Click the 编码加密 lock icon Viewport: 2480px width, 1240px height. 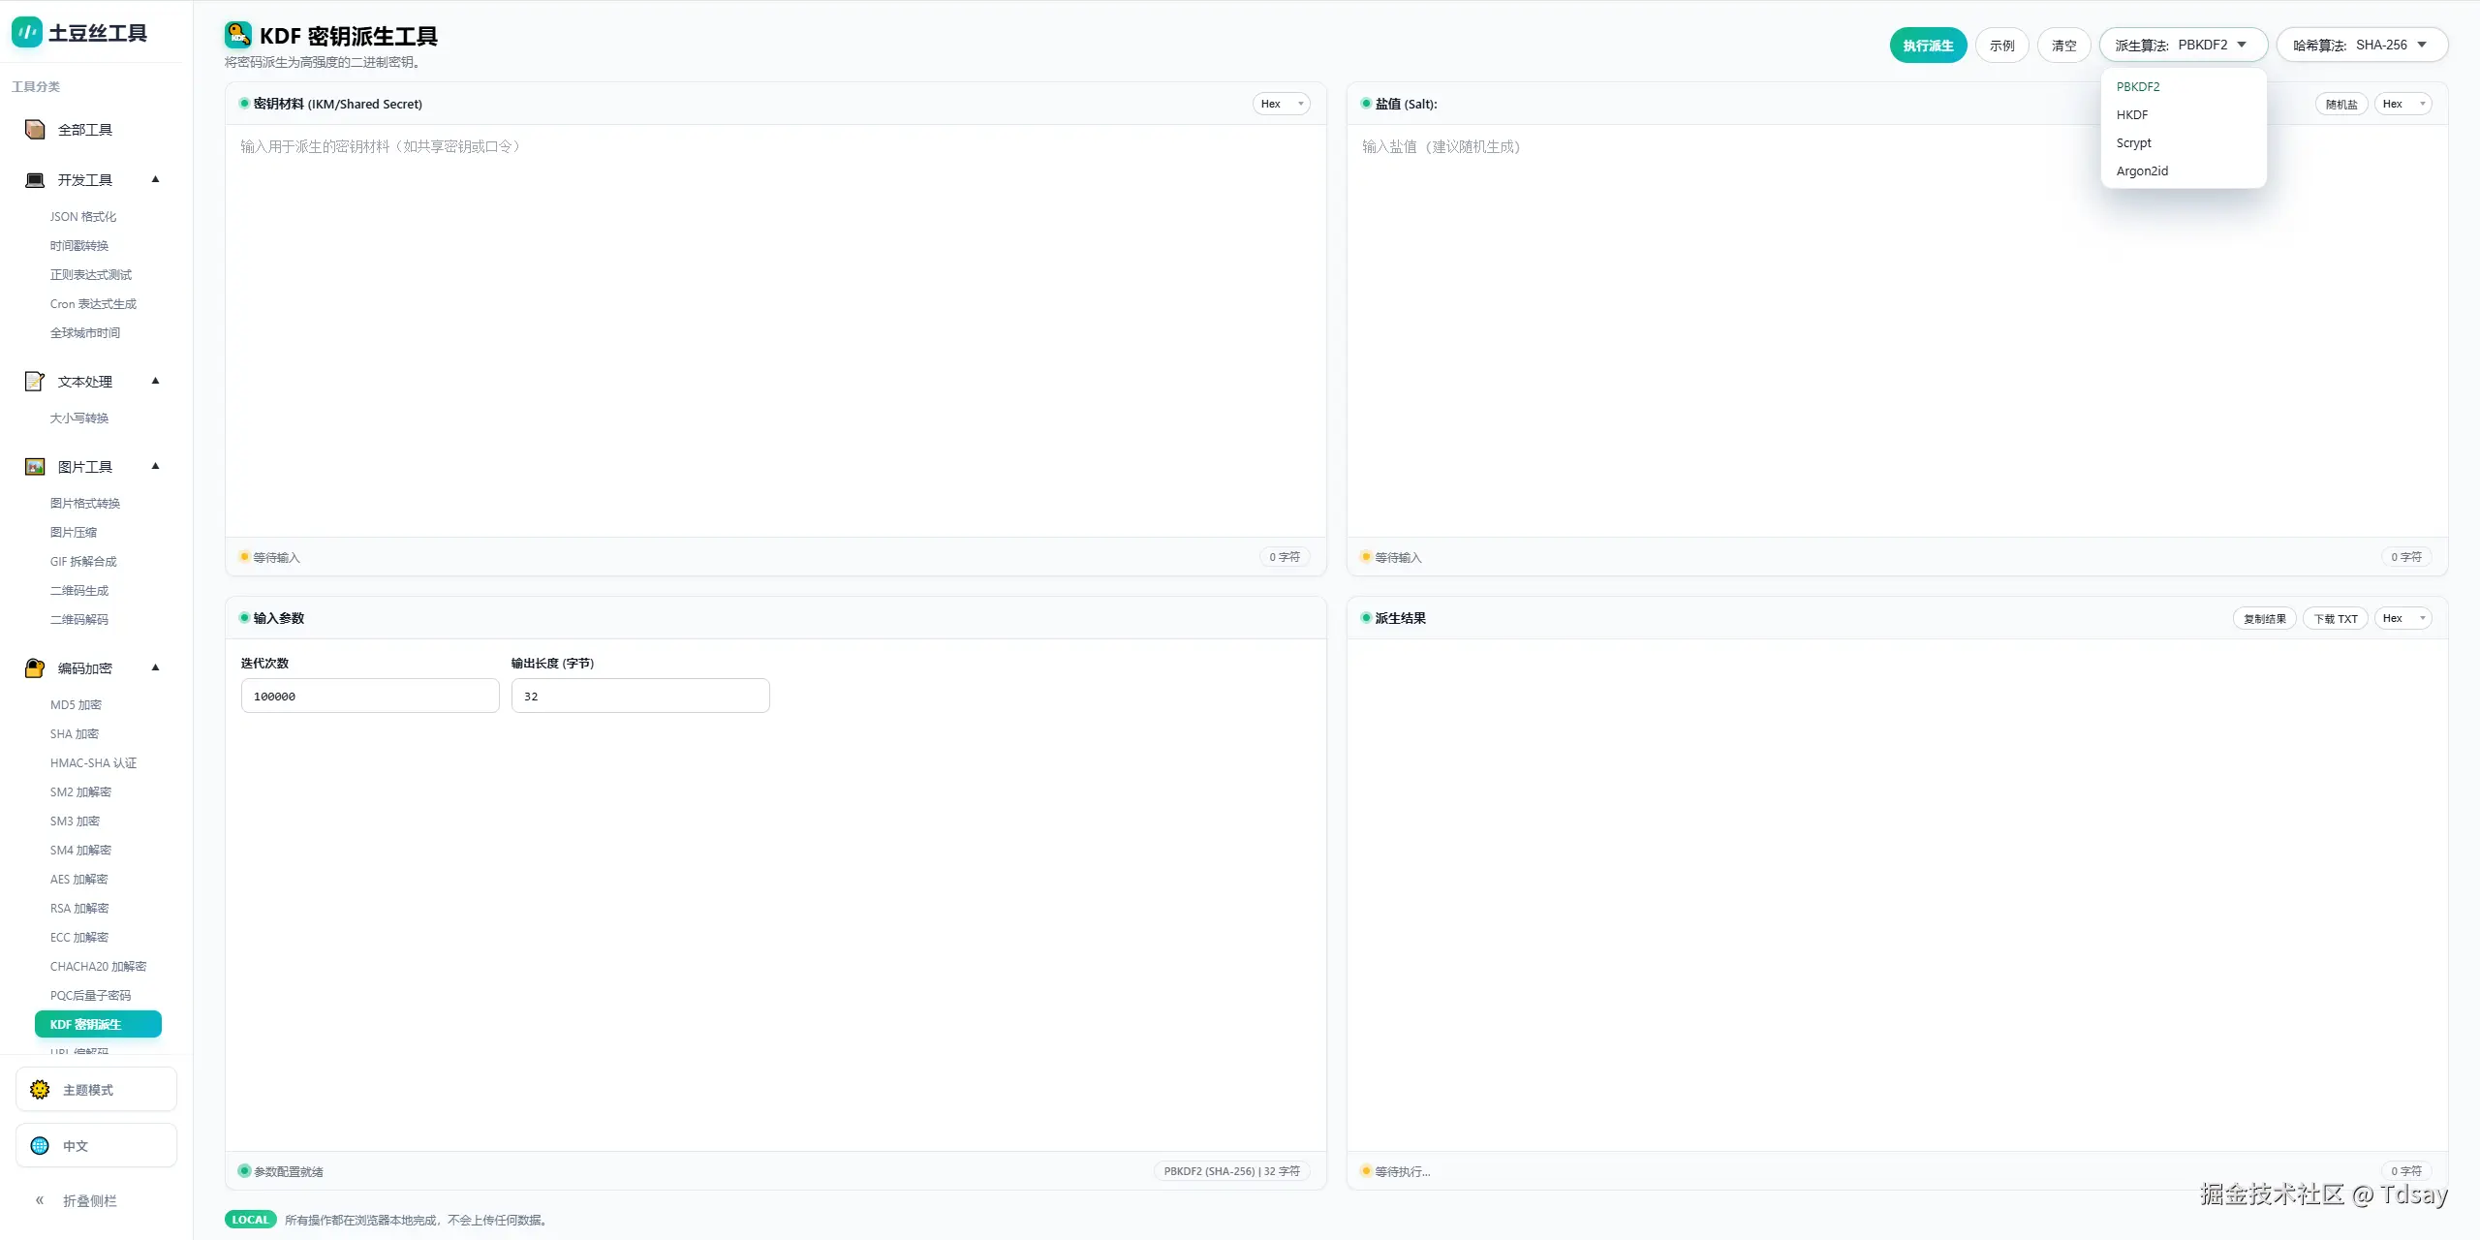(35, 668)
